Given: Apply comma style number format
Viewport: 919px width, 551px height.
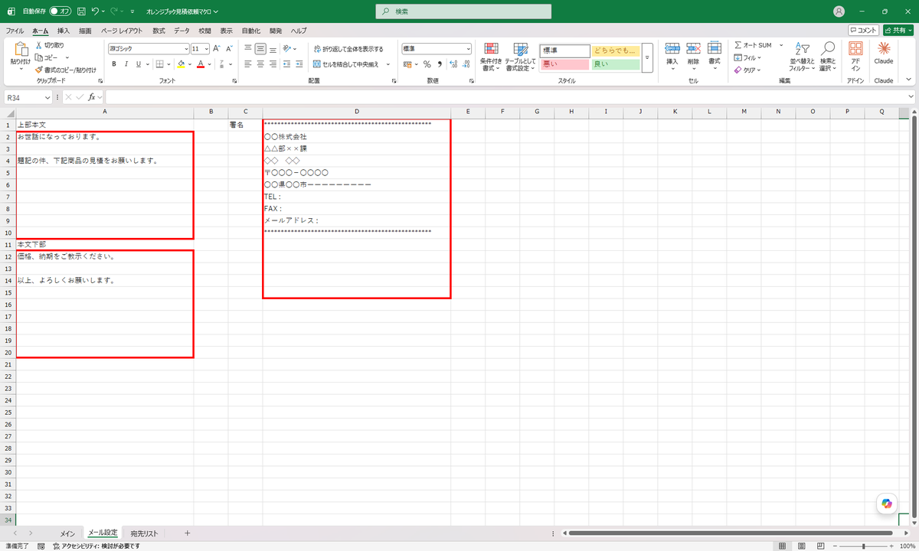Looking at the screenshot, I should [439, 64].
